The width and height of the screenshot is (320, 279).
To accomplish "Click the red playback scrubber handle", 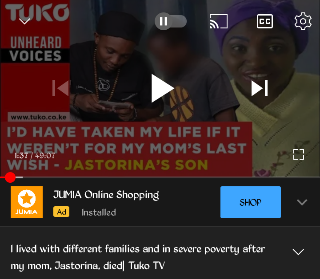I will click(x=10, y=177).
